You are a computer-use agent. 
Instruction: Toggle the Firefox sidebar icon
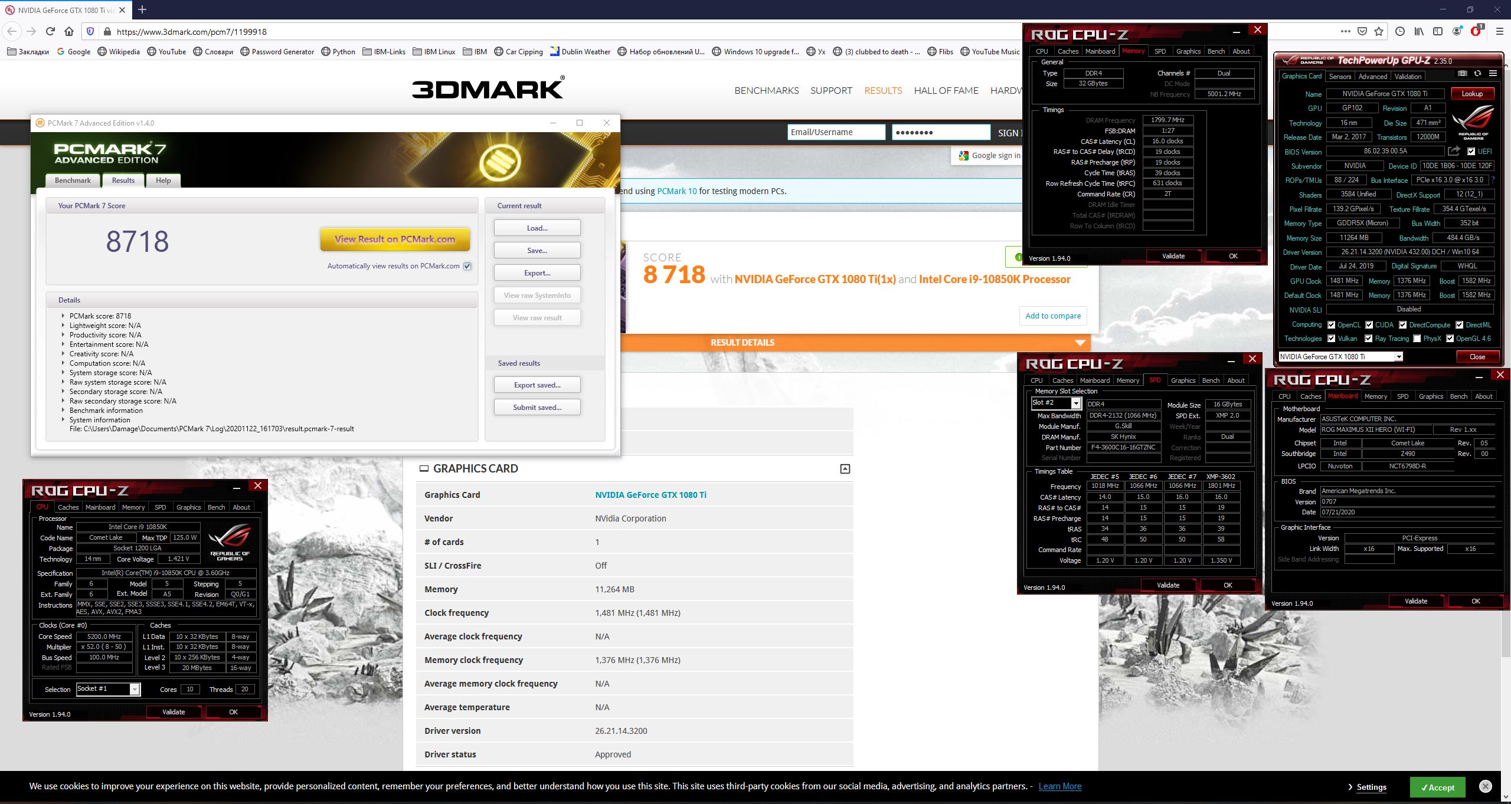[1438, 31]
